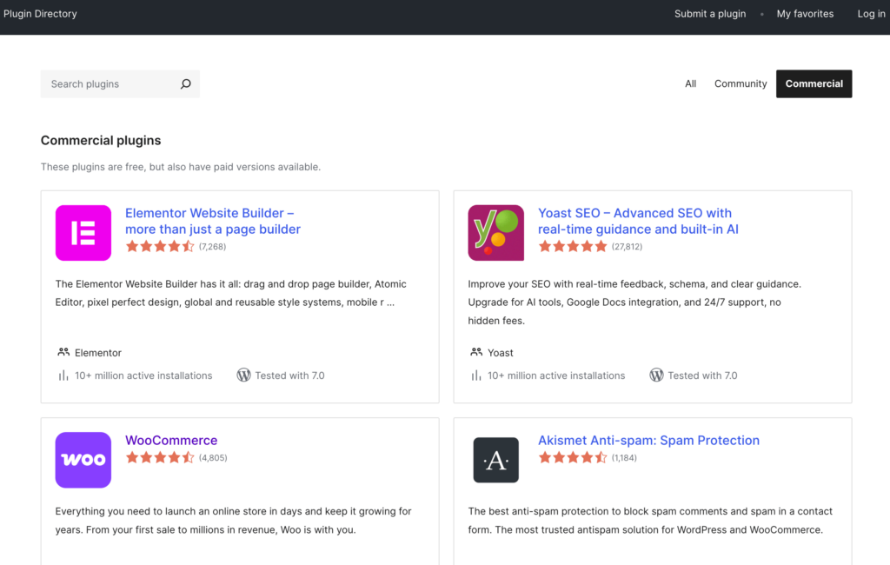Click installations bar chart icon in Elementor card

[x=63, y=376]
